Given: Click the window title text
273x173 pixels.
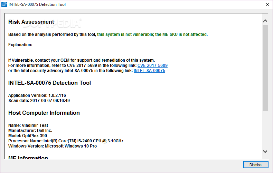Looking at the screenshot, I should pyautogui.click(x=37, y=4).
